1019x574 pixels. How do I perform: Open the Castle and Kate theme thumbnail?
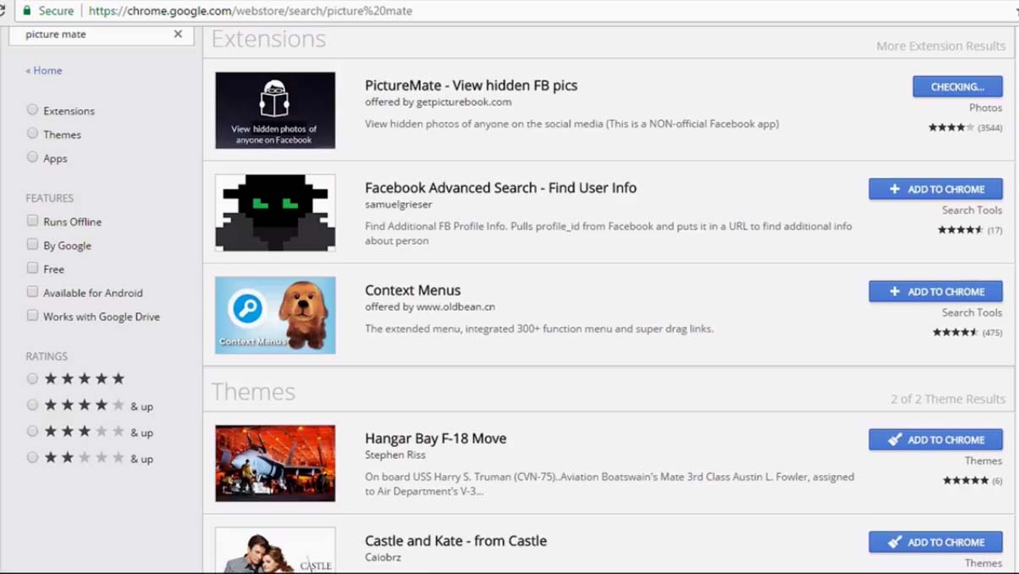[x=275, y=550]
